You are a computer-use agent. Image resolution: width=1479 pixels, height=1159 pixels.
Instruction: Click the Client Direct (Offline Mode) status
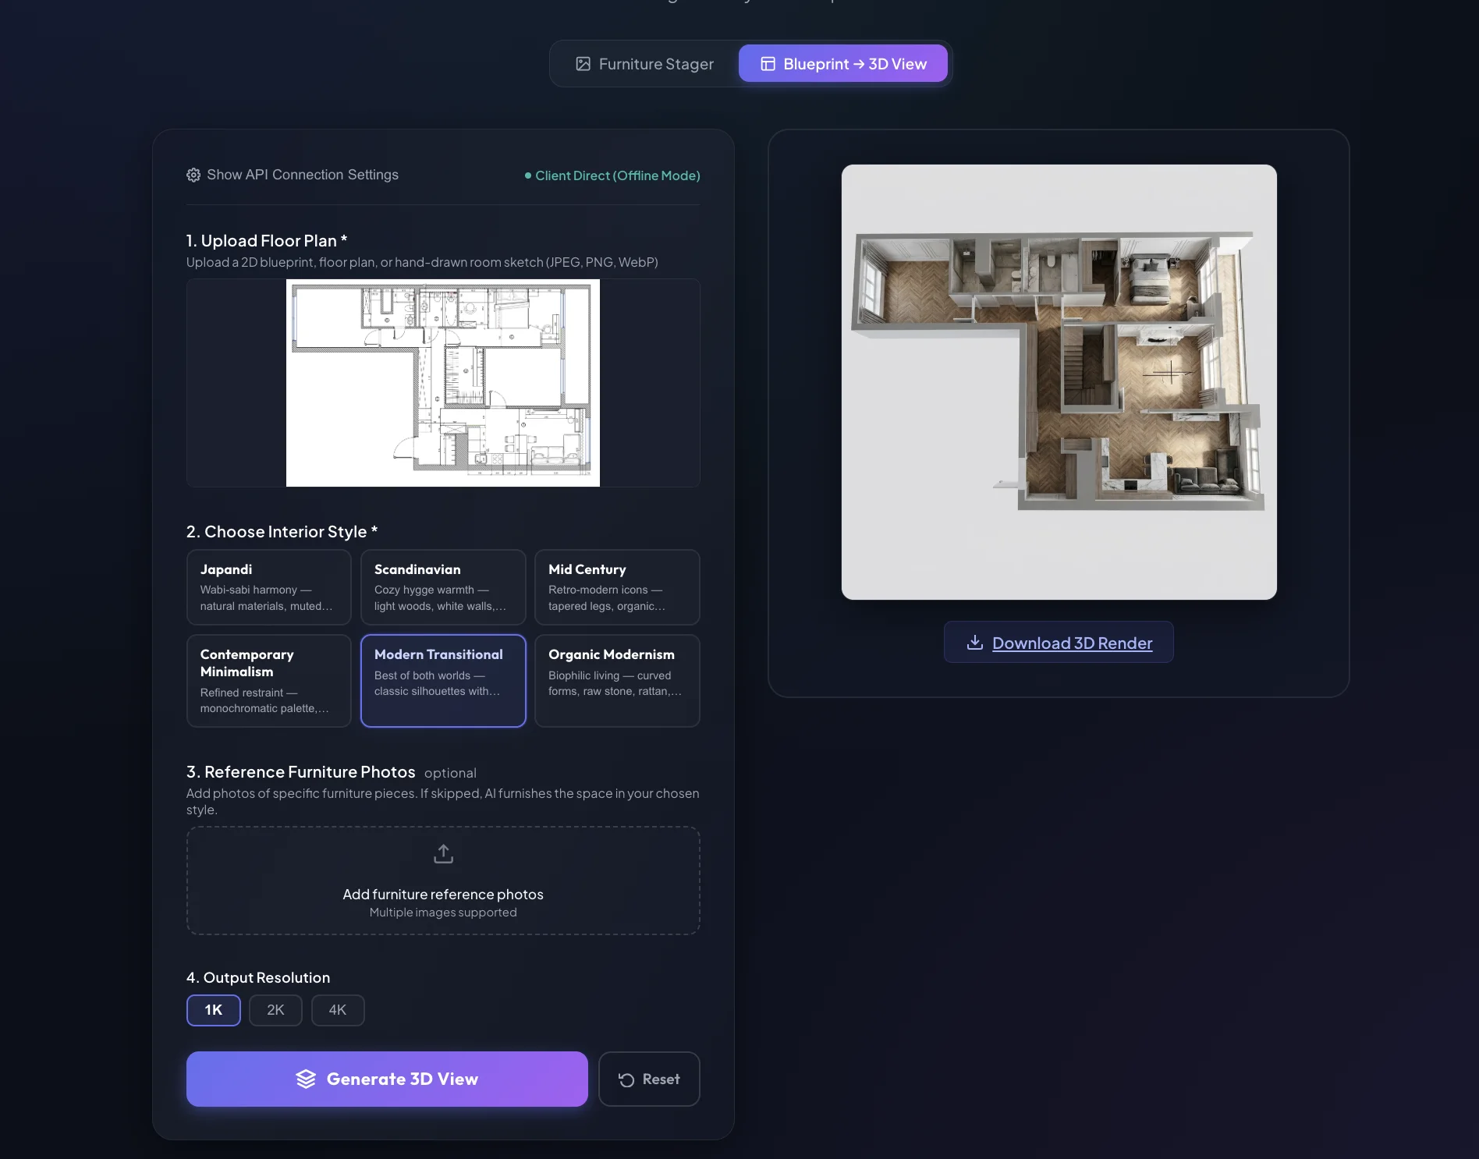click(x=612, y=175)
